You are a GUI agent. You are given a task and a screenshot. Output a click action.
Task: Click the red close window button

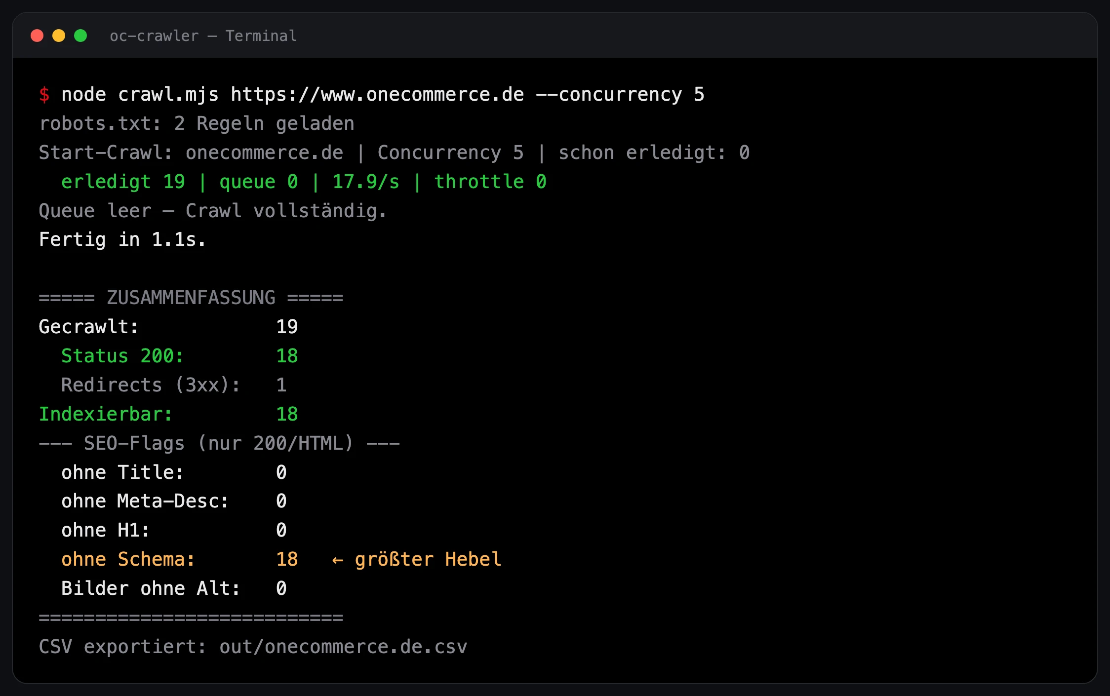click(x=37, y=36)
